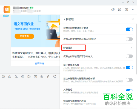137x109 pixels.
Task: Enable 仅群主和管理员可在群内发DING switch
Action: tap(129, 39)
